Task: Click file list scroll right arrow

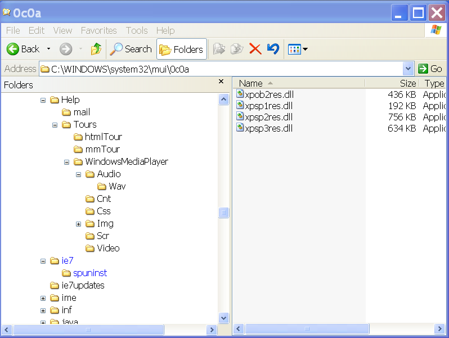Action: point(439,329)
